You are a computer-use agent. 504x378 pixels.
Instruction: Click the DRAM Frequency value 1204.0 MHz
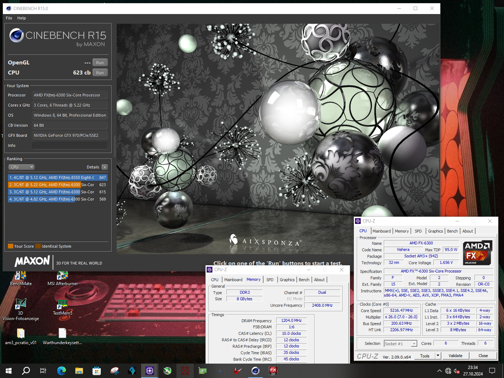[291, 320]
